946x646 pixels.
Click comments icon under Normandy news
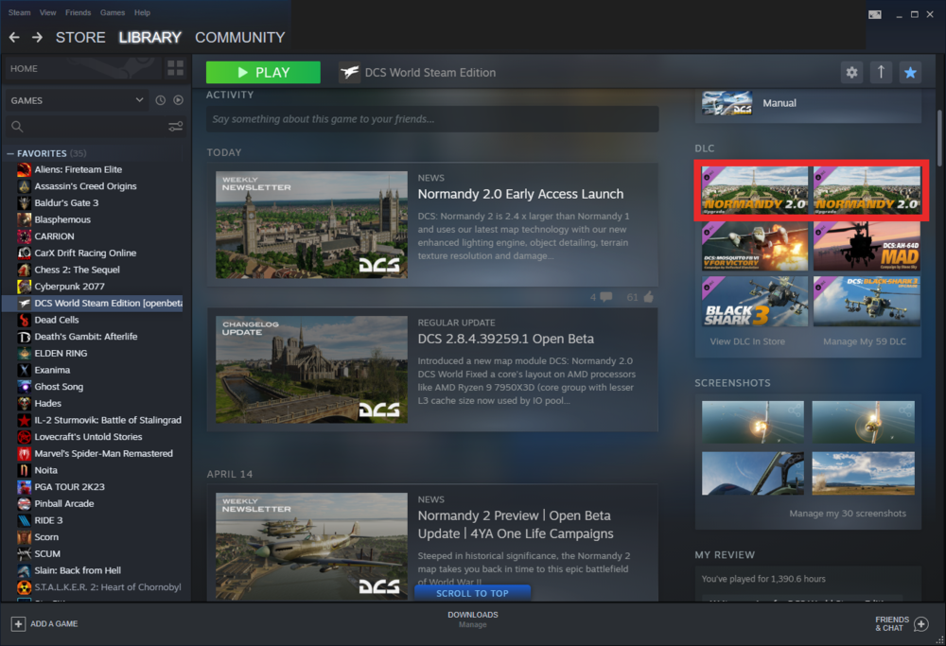(605, 297)
